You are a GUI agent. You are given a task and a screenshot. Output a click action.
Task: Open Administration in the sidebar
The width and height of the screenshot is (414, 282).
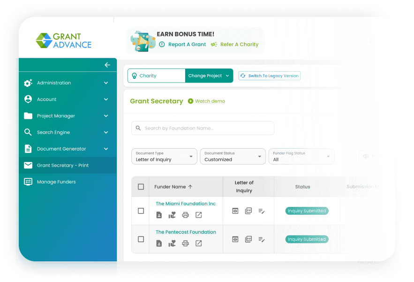[68, 83]
